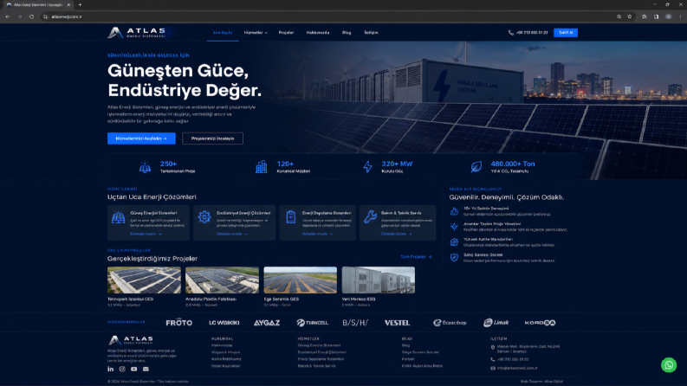Open the Tüm Projeler link
This screenshot has width=687, height=386.
pyautogui.click(x=416, y=257)
